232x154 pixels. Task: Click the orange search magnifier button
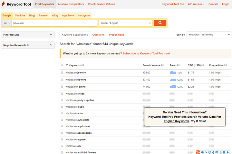[160, 23]
